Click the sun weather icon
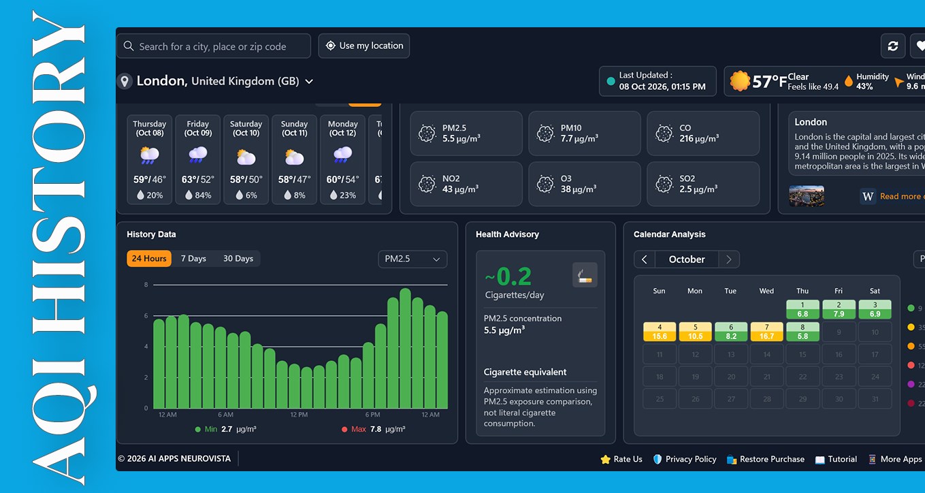Screen dimensions: 925x493 click(740, 81)
